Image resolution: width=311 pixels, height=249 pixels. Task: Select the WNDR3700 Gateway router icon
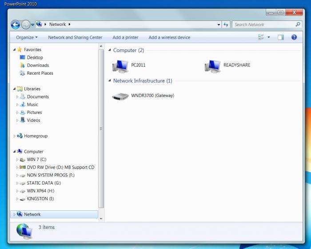pos(120,96)
